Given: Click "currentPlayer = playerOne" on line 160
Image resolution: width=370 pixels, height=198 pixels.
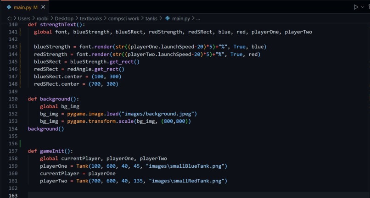Looking at the screenshot, I should tap(78, 174).
